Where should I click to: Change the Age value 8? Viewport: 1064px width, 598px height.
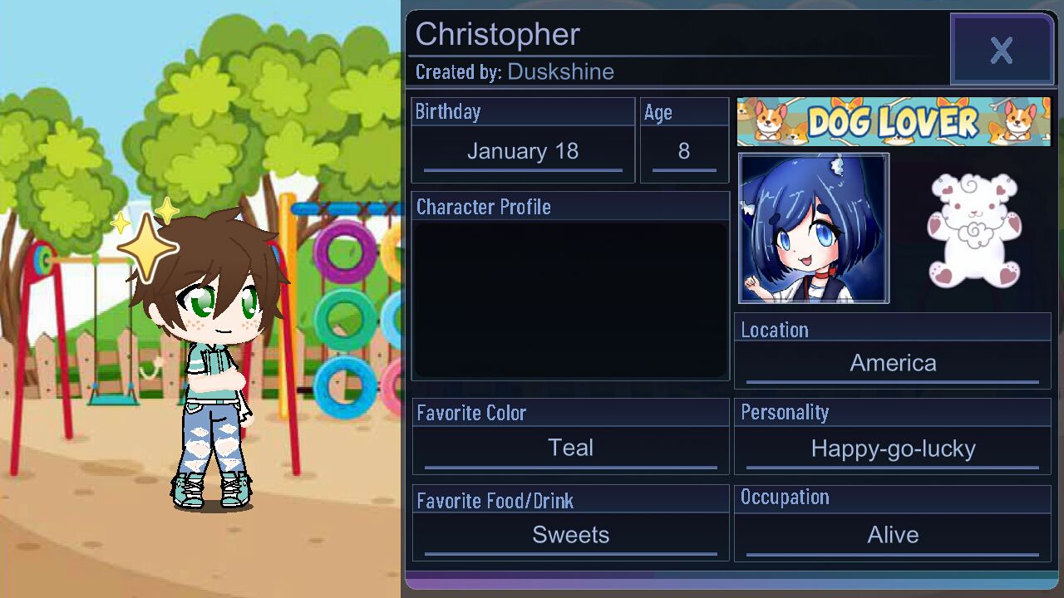click(684, 152)
